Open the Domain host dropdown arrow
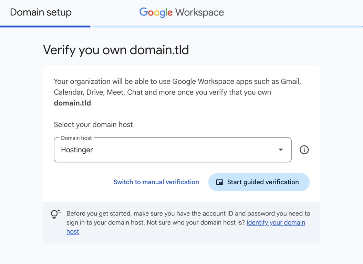The image size is (363, 264). pyautogui.click(x=281, y=150)
